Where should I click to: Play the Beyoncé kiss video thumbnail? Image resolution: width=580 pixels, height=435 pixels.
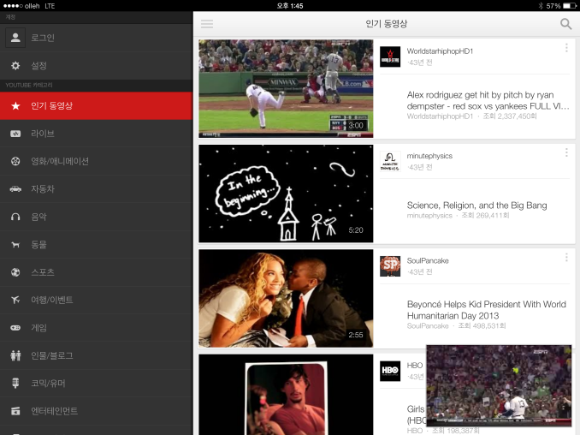click(286, 298)
